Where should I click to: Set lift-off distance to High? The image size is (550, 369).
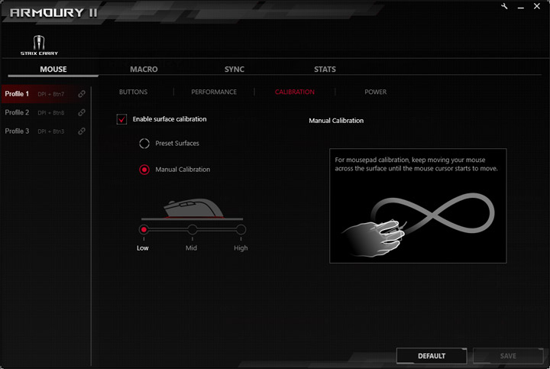point(241,230)
